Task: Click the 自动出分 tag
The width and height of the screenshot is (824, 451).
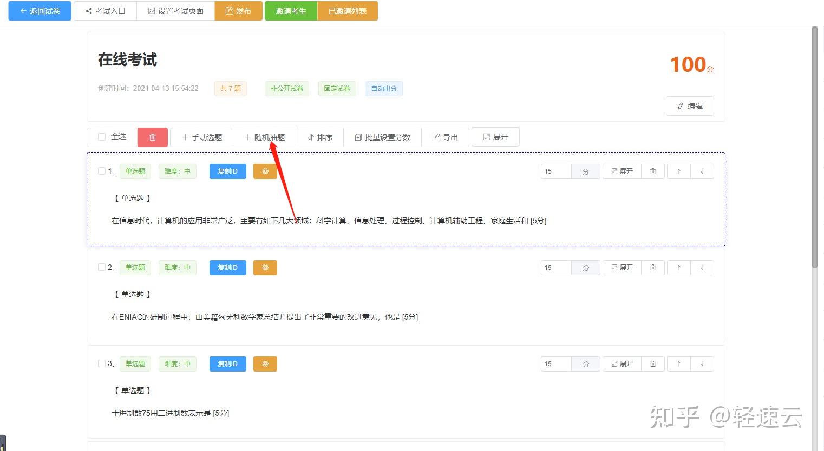Action: tap(384, 89)
